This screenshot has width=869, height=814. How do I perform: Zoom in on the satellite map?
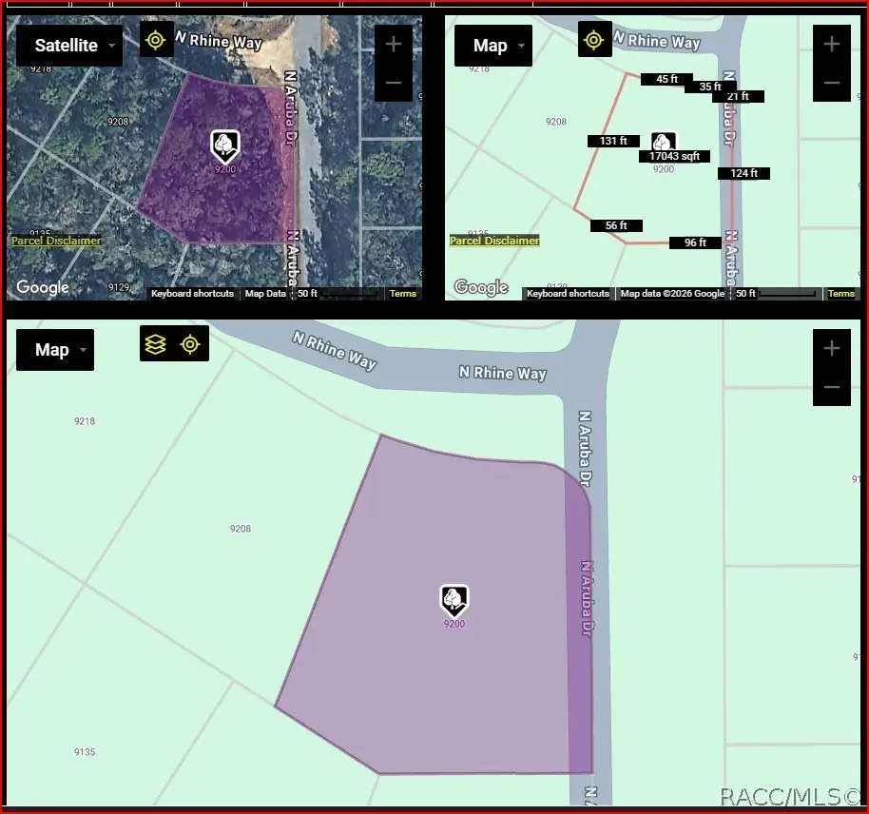coord(394,44)
